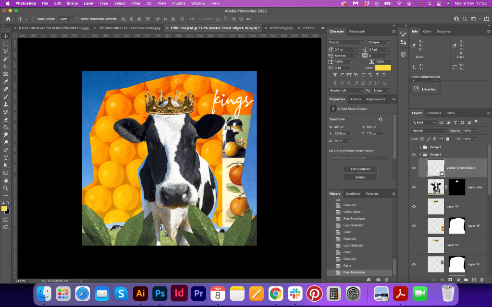Viewport: 492px width, 307px height.
Task: Click the Edit Contents button
Action: [x=360, y=169]
